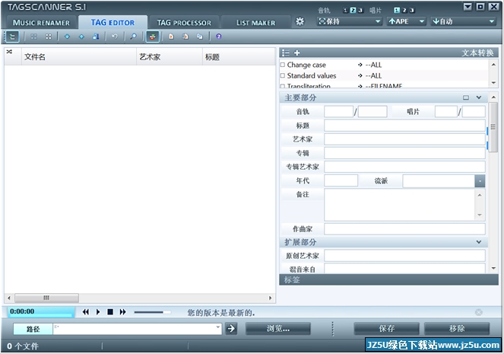Click the go arrow next to path field
This screenshot has width=504, height=354.
coord(231,329)
